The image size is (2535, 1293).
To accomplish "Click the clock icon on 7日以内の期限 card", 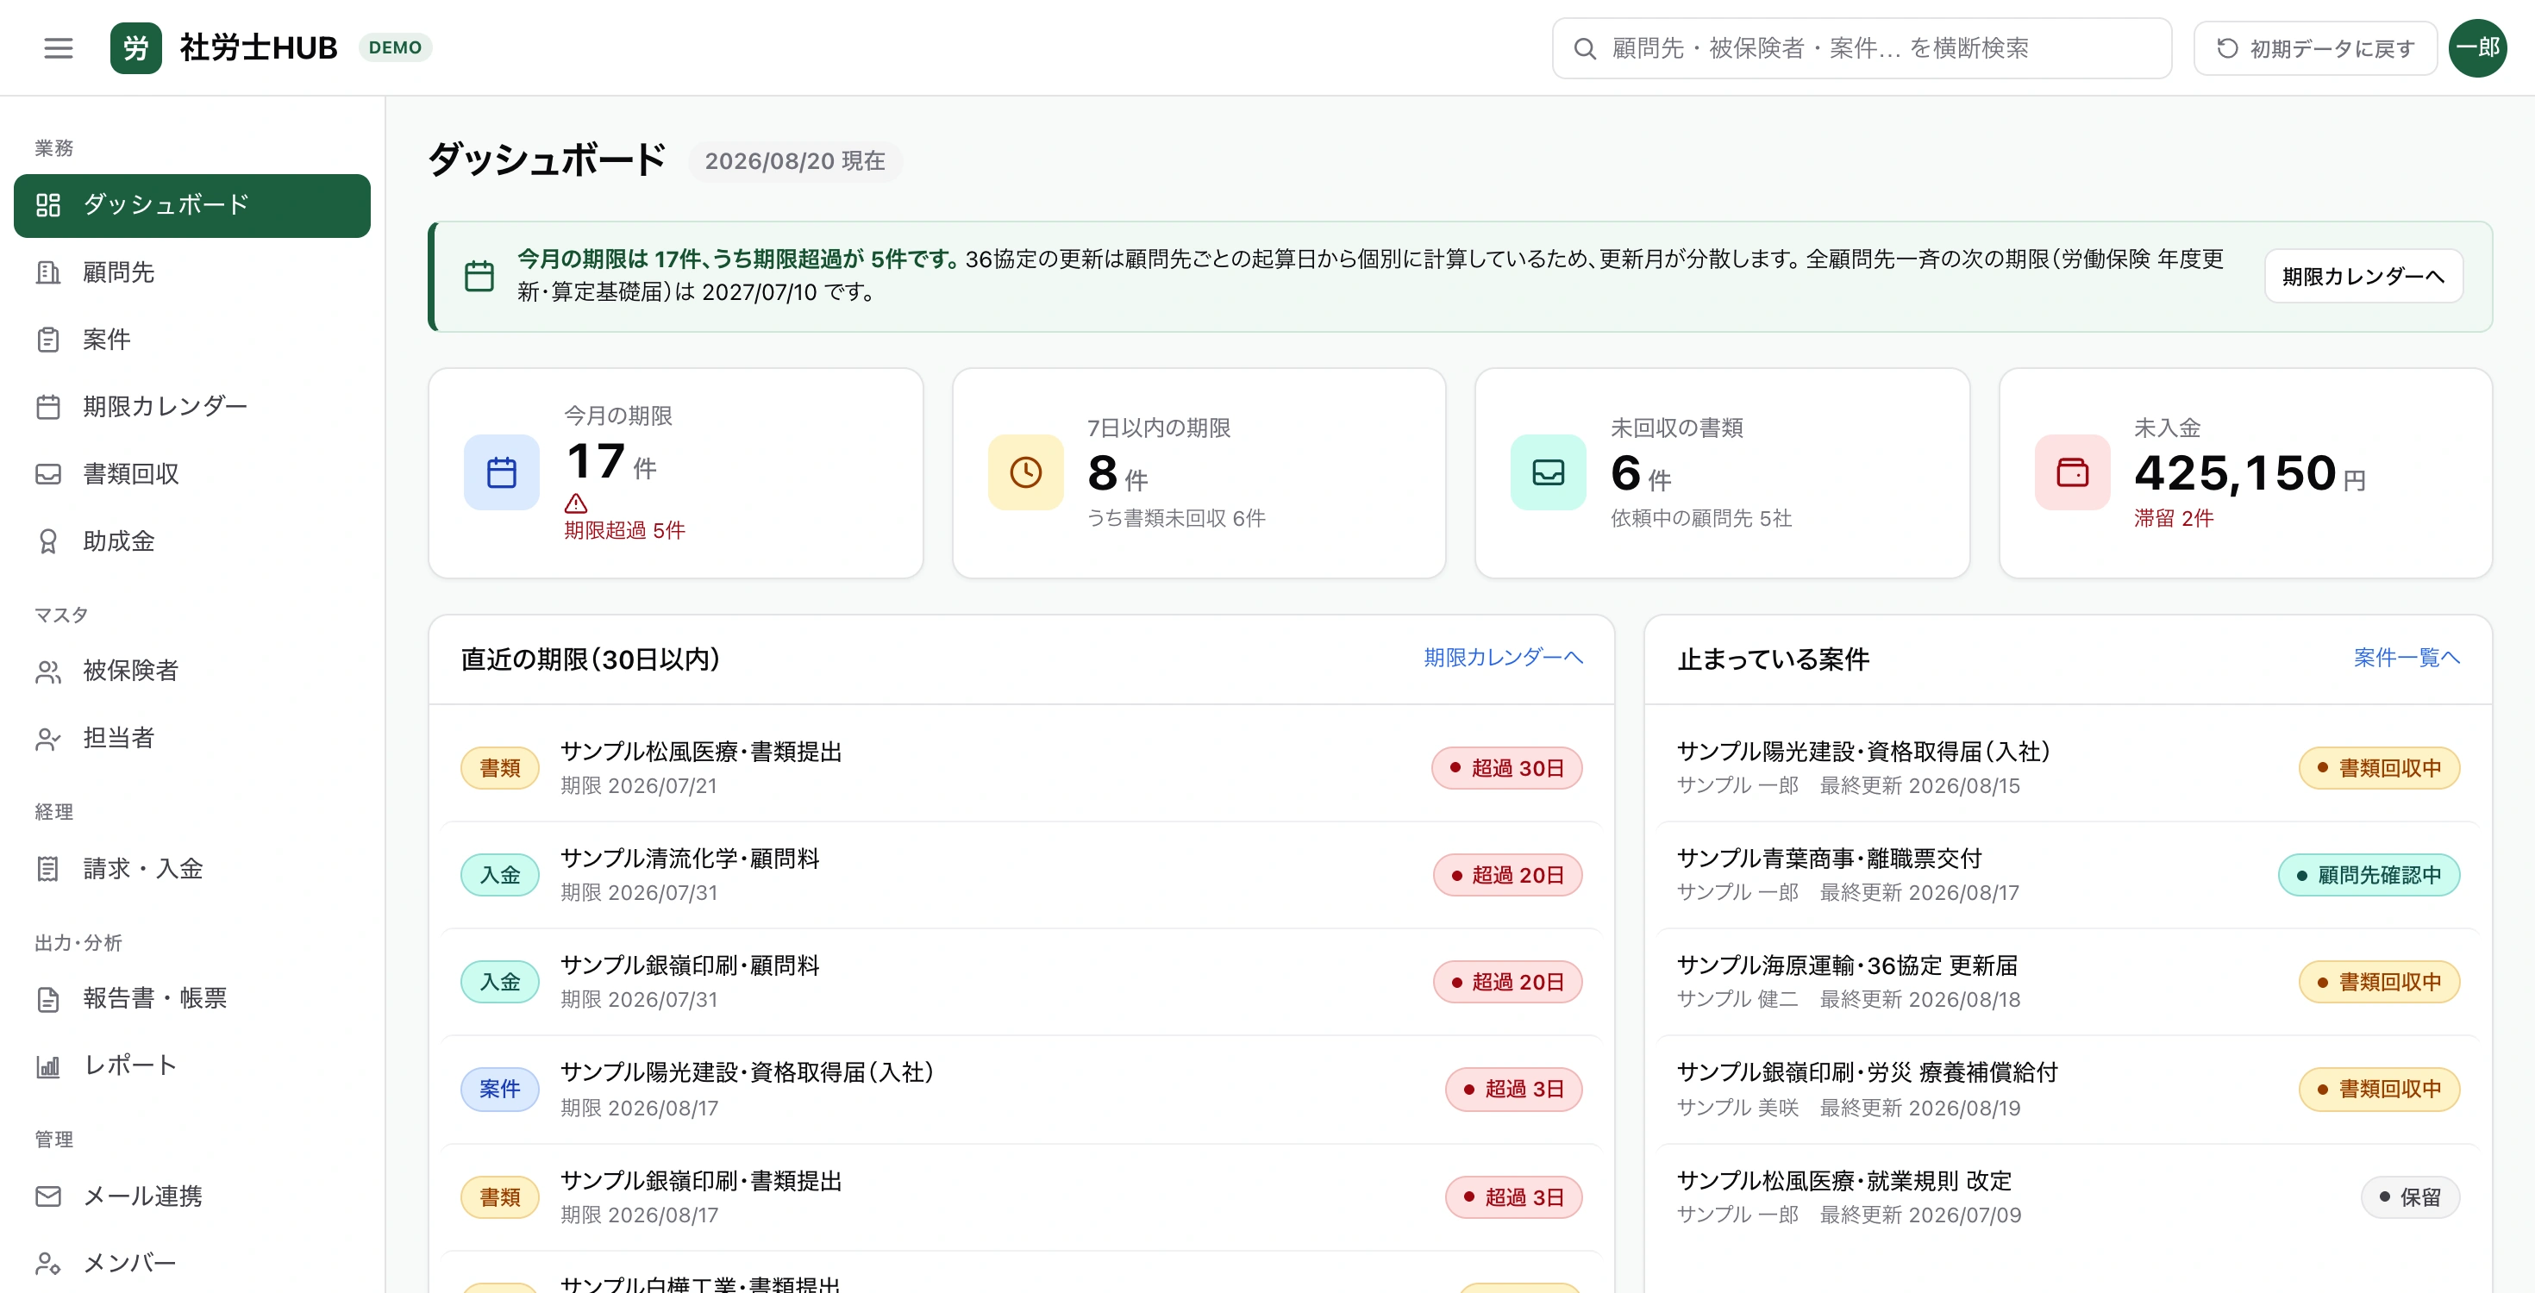I will (1025, 472).
